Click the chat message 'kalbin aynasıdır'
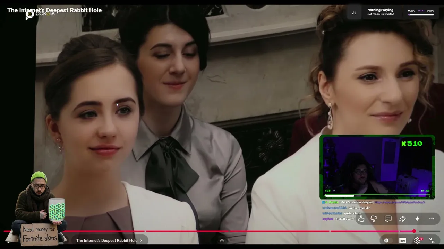 click(359, 208)
